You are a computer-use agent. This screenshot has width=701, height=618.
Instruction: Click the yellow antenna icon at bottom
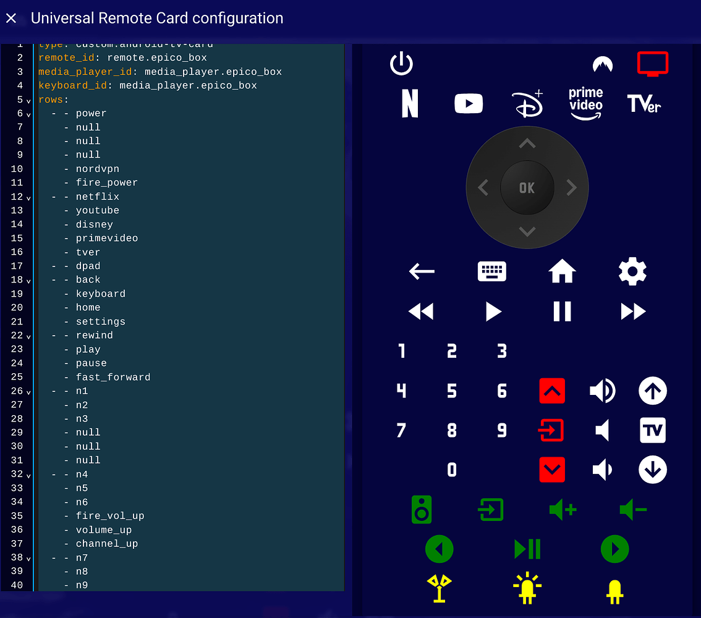(439, 588)
